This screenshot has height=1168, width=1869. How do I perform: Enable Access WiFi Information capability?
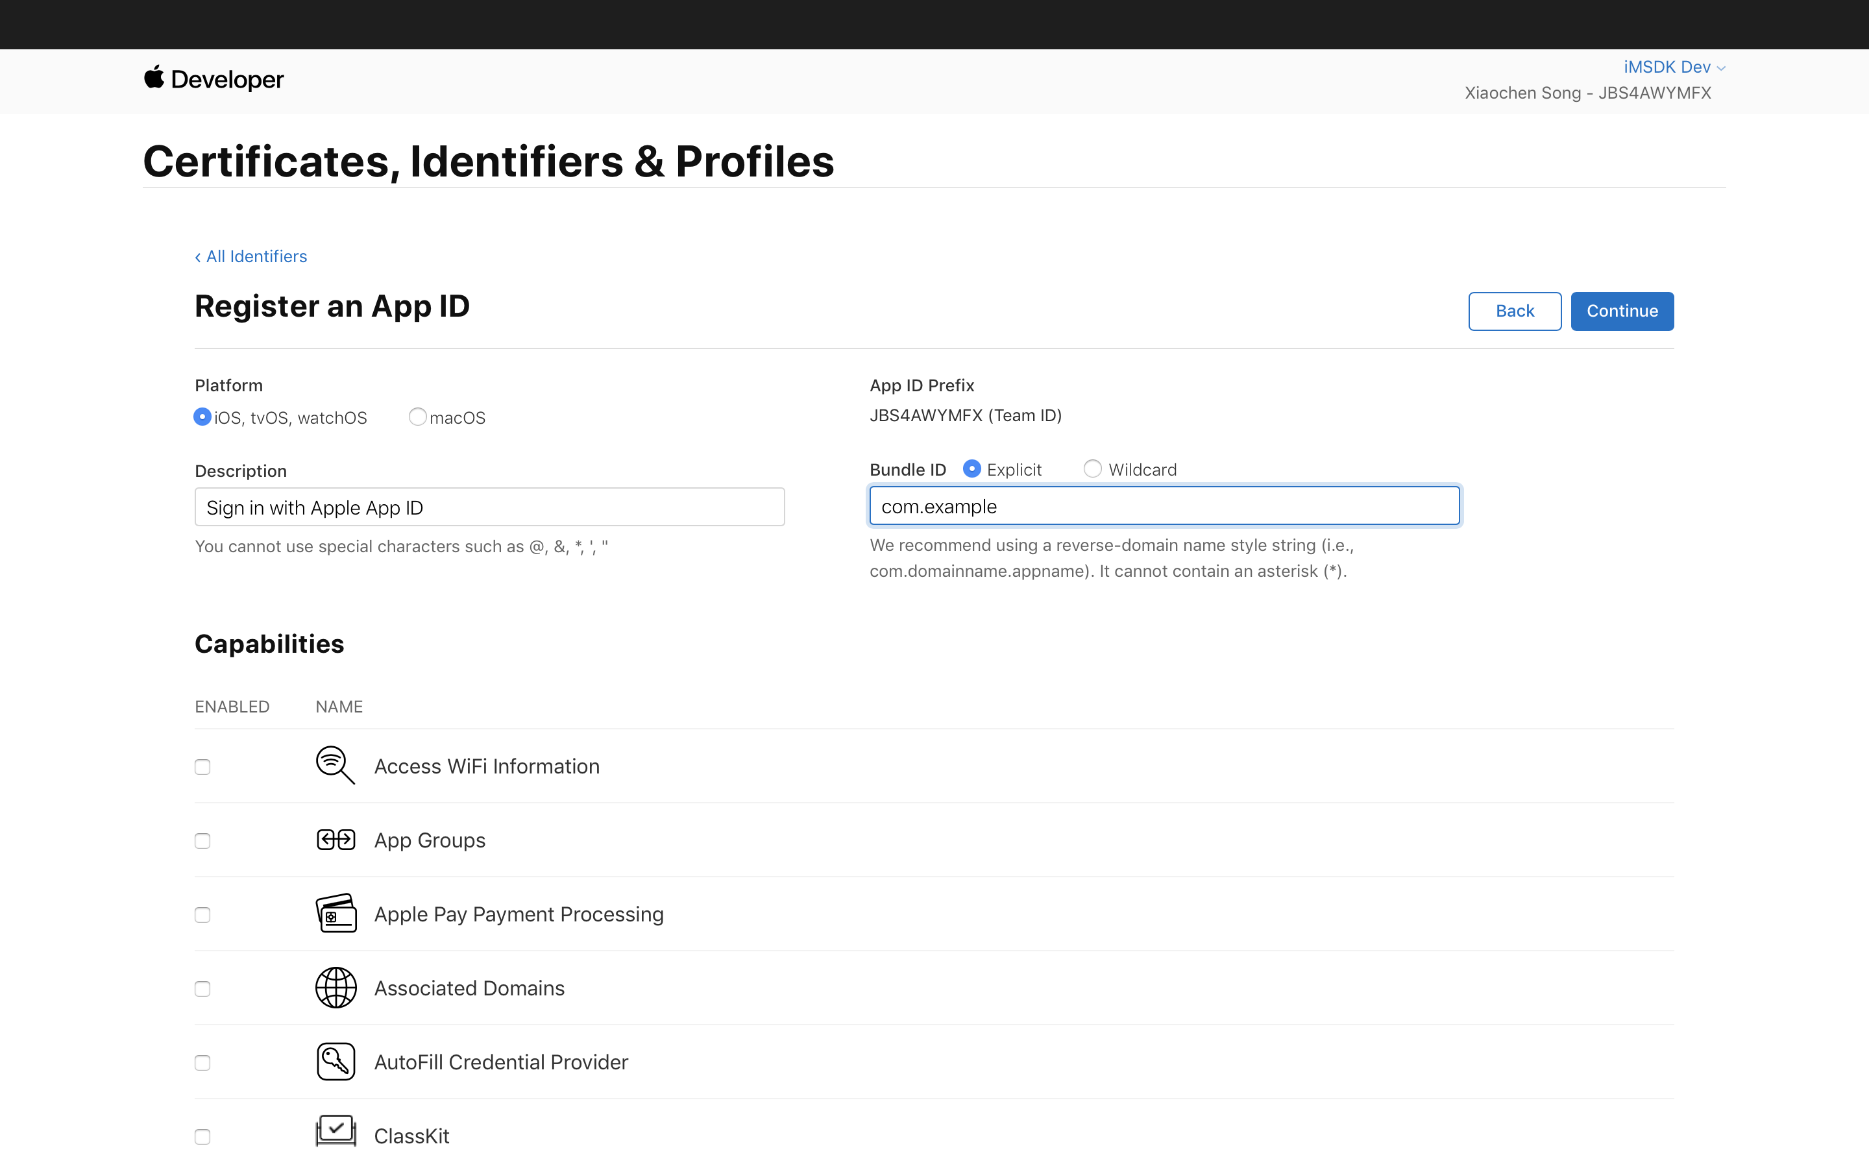click(x=202, y=767)
